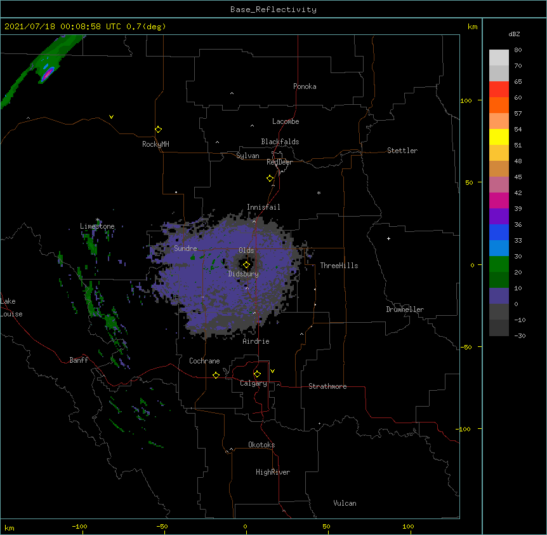Click the dBZ legend heading
547x535 pixels.
514,34
